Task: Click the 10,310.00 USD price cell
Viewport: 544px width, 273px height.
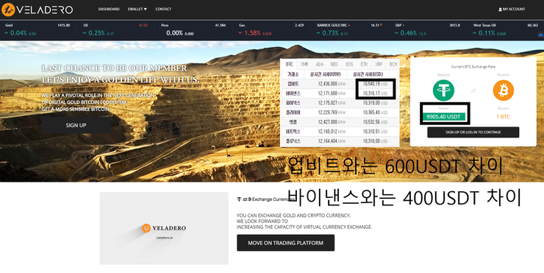Action: click(376, 141)
